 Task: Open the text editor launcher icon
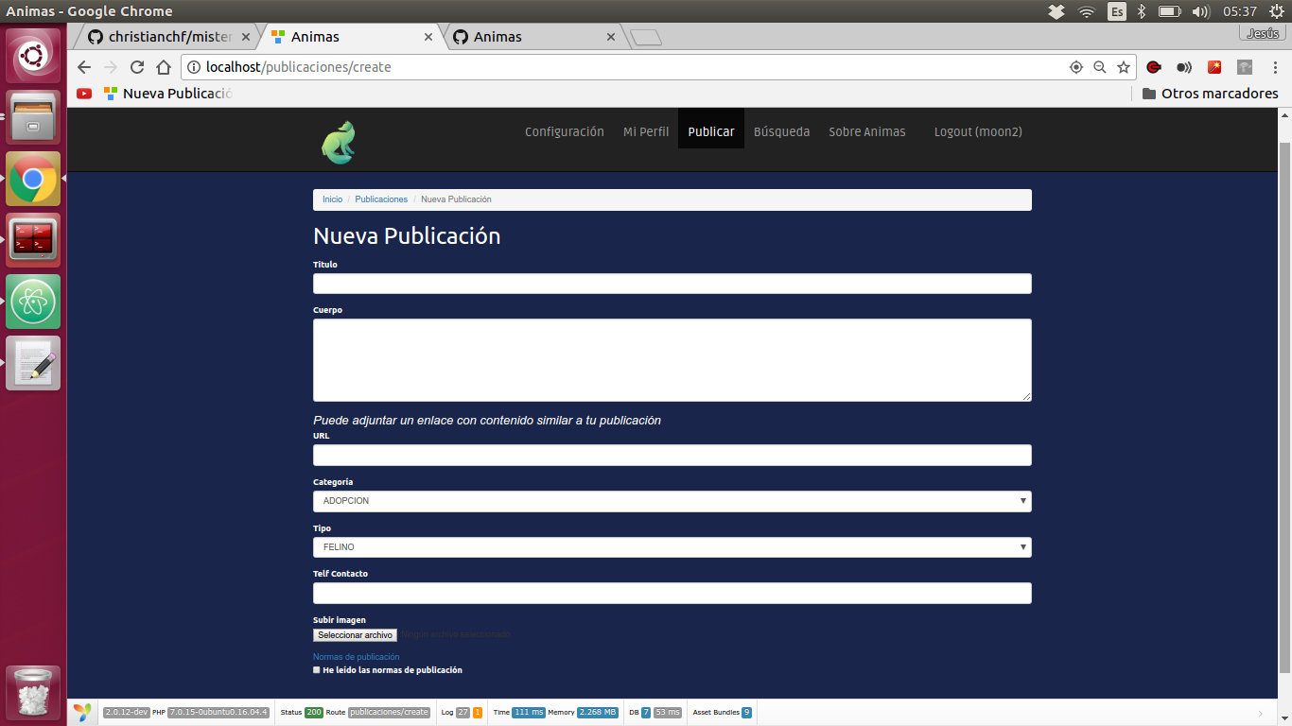coord(33,363)
